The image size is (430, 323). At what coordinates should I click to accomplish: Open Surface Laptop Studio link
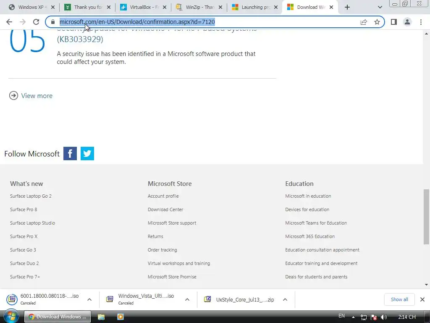32,223
